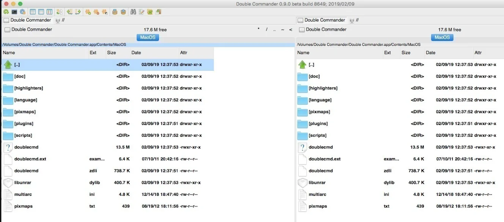Click the Refresh icon in the toolbar
This screenshot has height=222, width=504.
coord(6,12)
